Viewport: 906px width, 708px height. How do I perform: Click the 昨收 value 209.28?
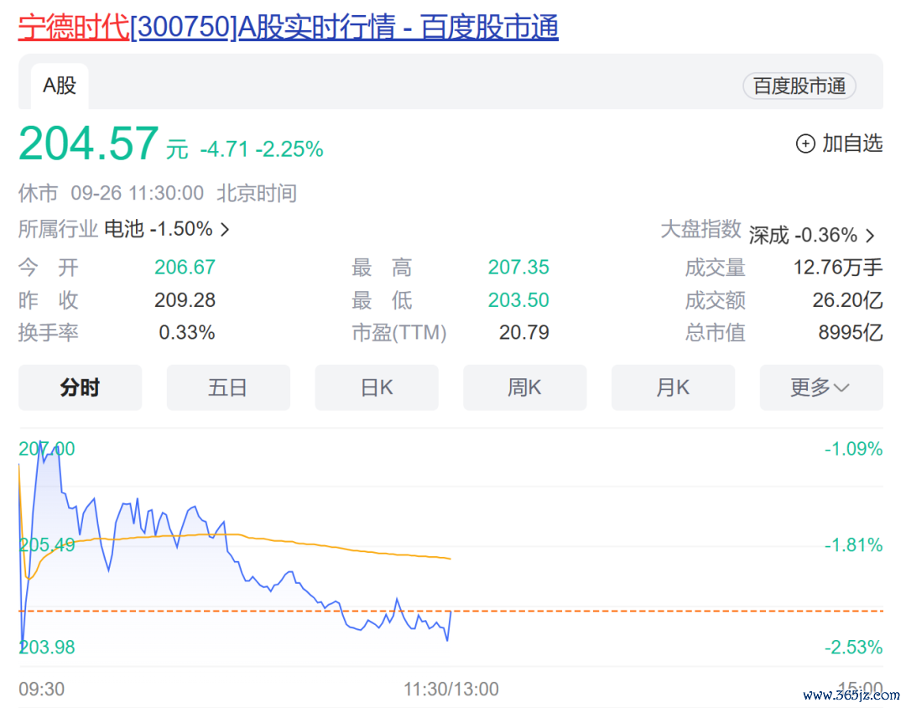pos(185,300)
